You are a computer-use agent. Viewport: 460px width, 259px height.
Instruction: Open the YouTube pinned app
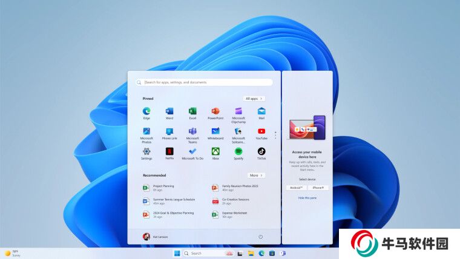[261, 131]
